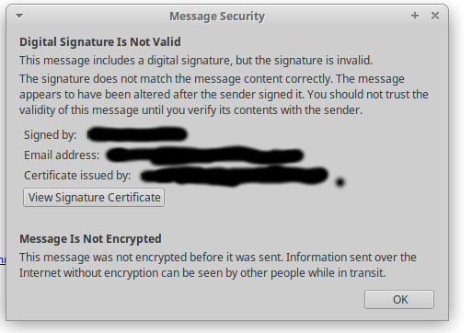Click the paragraph about altered message content
This screenshot has height=333, width=472.
pyautogui.click(x=224, y=95)
